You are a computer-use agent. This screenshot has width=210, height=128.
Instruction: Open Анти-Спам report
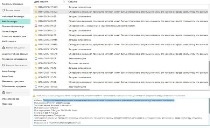click(8, 76)
